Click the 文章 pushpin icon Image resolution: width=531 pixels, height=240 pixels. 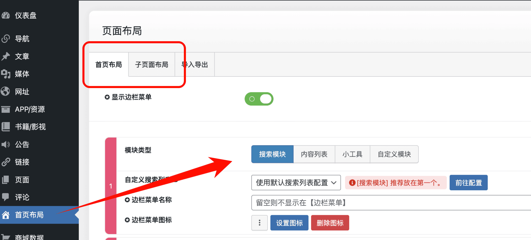tap(6, 56)
